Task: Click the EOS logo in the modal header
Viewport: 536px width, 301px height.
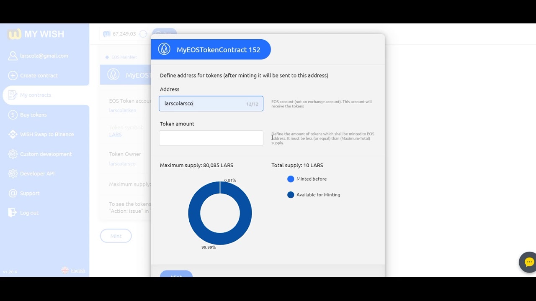Action: pos(164,50)
